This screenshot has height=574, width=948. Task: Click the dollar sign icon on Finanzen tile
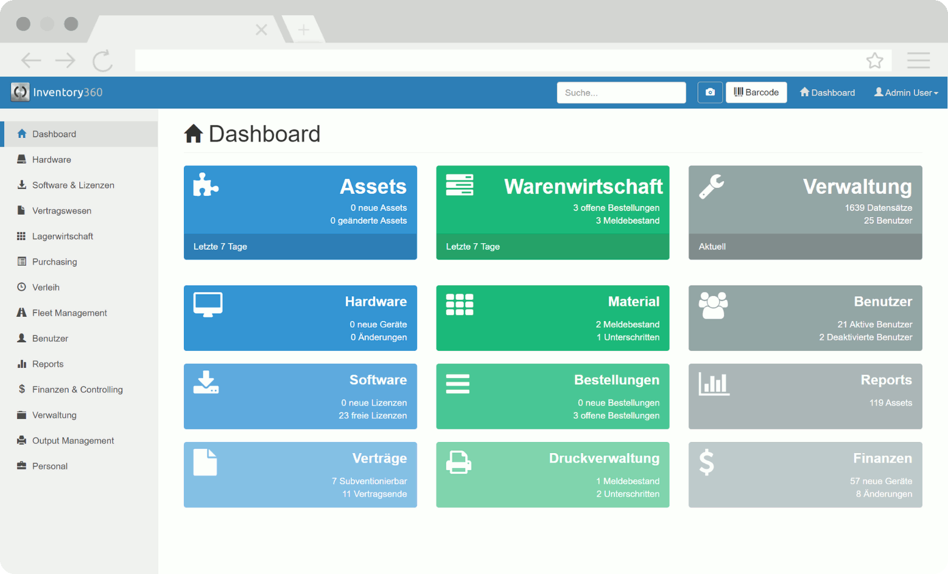[x=706, y=462]
